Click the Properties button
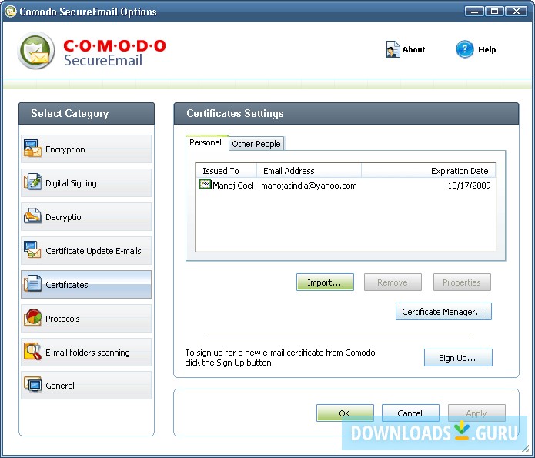 tap(462, 282)
